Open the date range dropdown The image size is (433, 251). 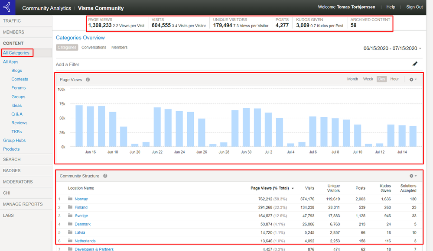pos(392,48)
